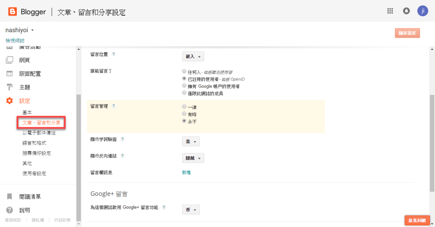The height and width of the screenshot is (227, 435).
Task: Click the 版面配置 layout icon
Action: tap(10, 74)
